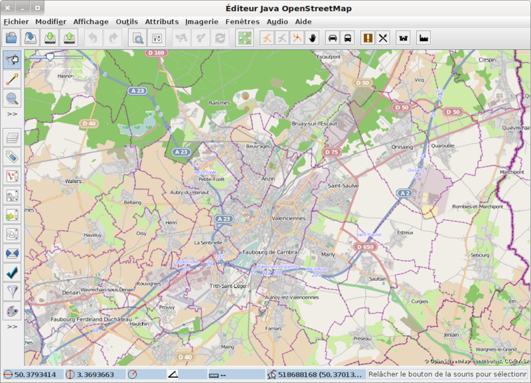The image size is (531, 383).
Task: Open the Outils menu
Action: point(127,21)
